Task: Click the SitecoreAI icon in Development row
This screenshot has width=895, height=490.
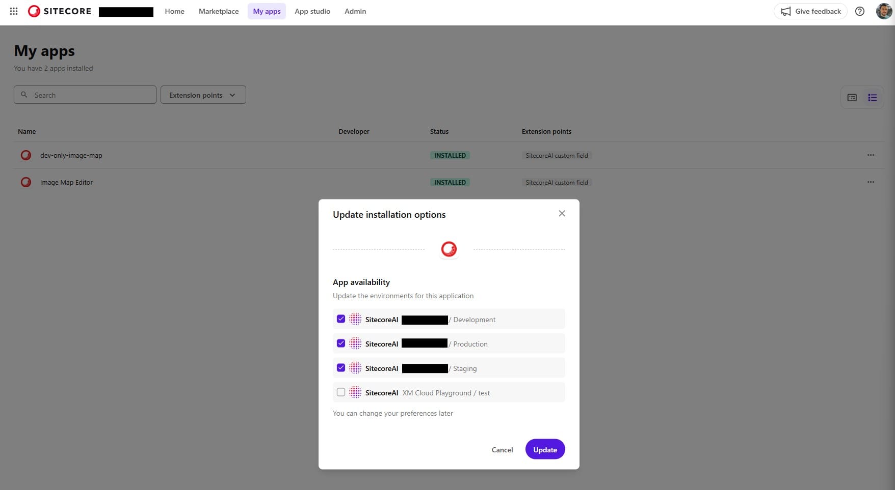Action: click(355, 319)
